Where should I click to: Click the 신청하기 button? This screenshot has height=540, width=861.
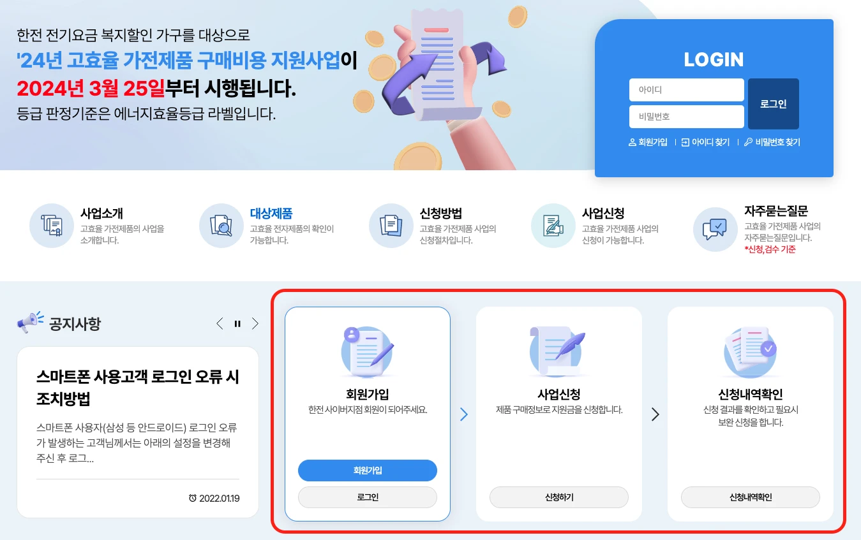559,497
